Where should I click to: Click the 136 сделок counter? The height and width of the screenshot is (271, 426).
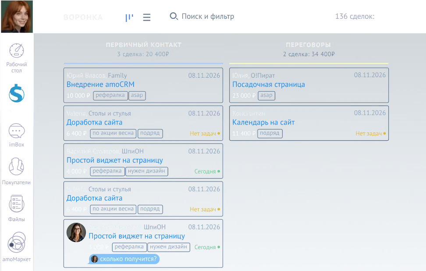[355, 16]
